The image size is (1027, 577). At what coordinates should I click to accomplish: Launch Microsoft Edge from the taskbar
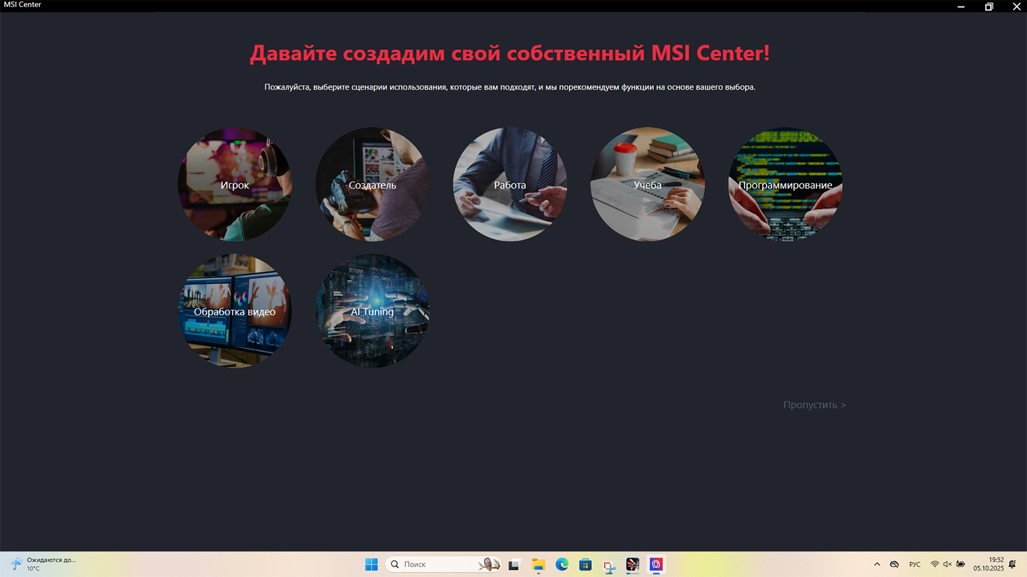(x=562, y=564)
